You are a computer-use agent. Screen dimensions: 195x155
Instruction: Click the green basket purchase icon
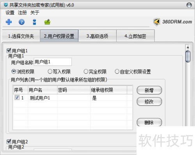47,22
